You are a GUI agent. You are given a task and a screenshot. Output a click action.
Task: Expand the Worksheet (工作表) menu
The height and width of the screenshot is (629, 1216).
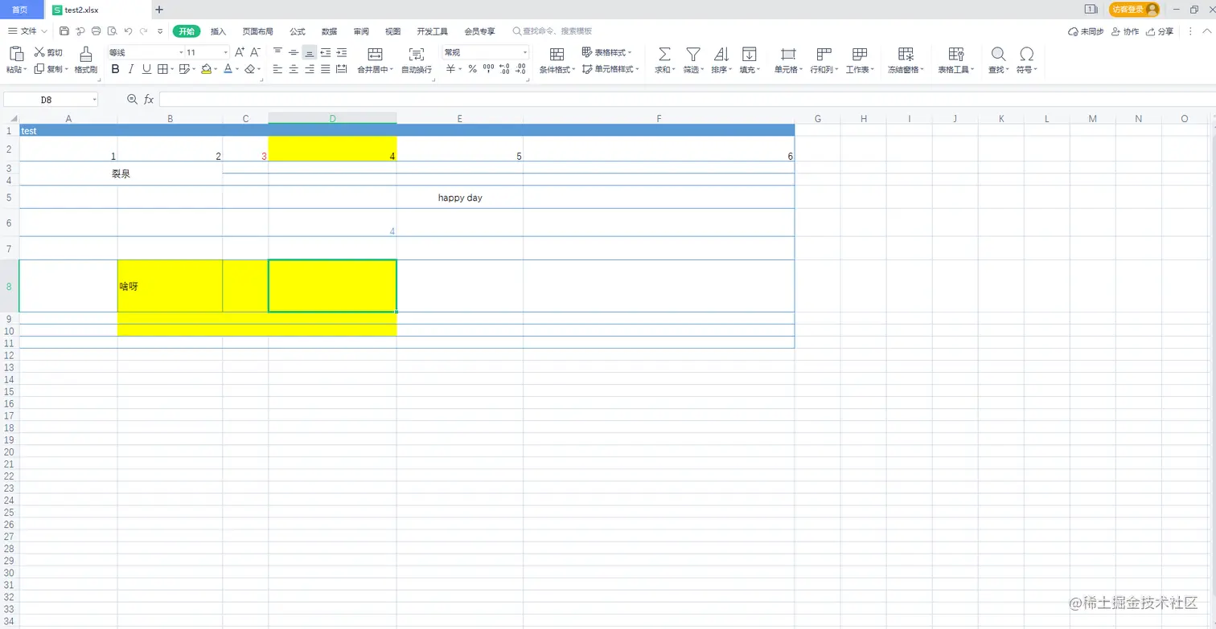(860, 69)
